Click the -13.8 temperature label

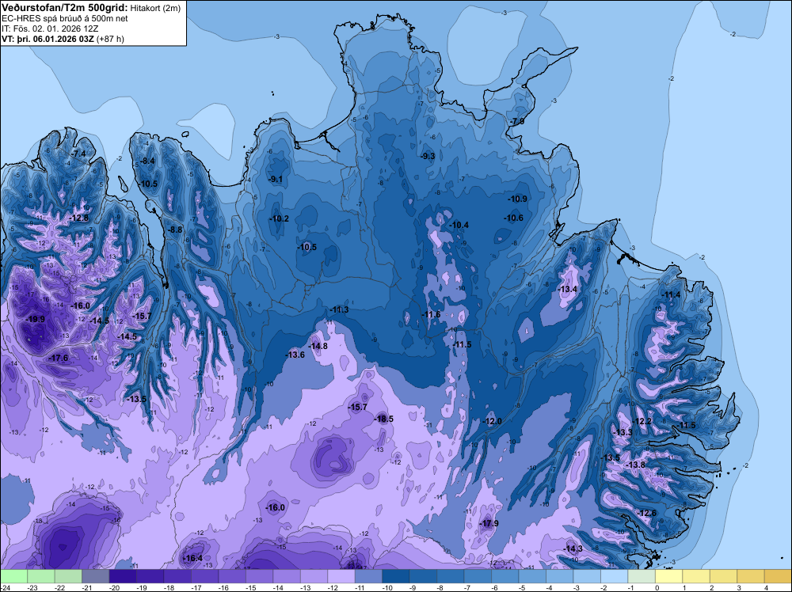pyautogui.click(x=636, y=465)
